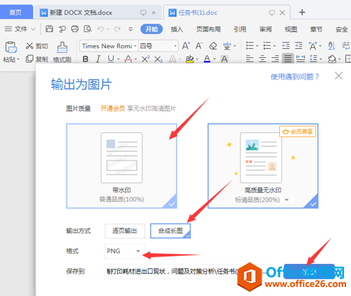Switch to the 章节 ribbon tab
The height and width of the screenshot is (296, 351).
tap(316, 29)
